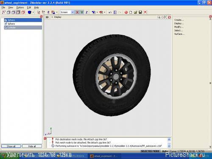
Task: Click the blue arrow tool icon before its dropdown
Action: [94, 12]
